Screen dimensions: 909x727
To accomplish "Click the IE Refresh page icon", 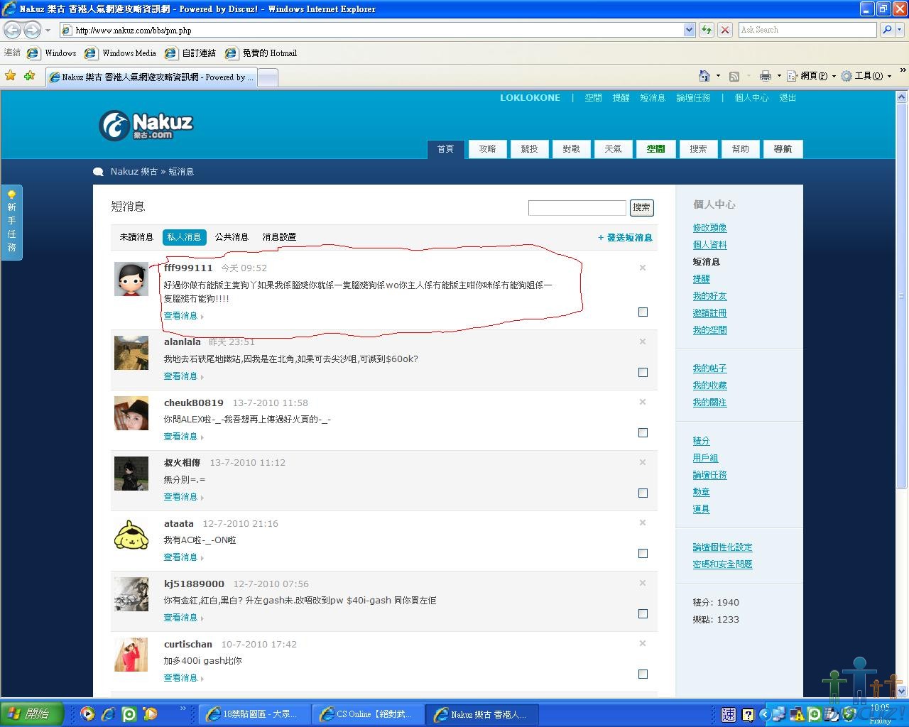I will point(706,30).
